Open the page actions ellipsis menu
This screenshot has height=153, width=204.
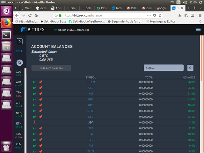tap(149, 15)
